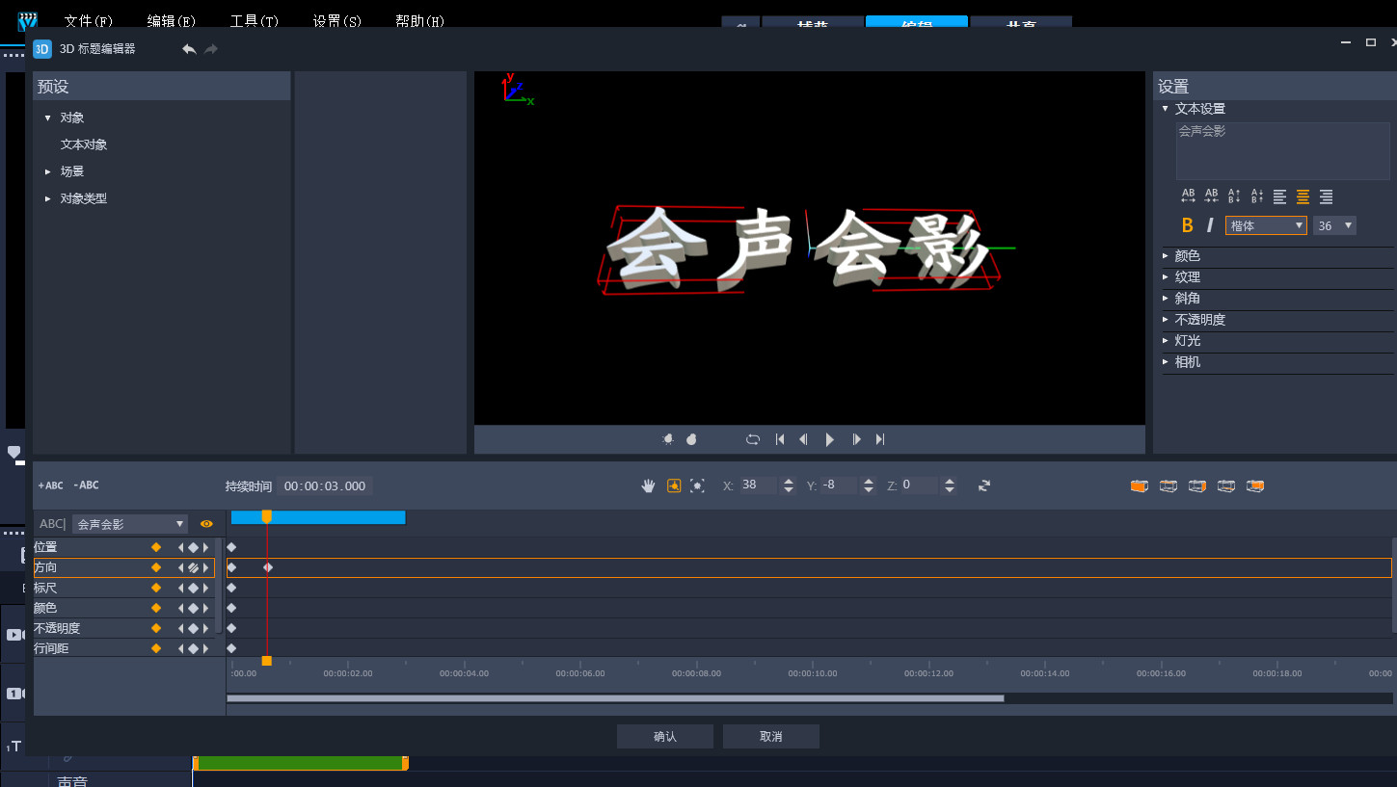Collapse the 对象 preset tree node
This screenshot has height=787, width=1397.
[x=48, y=118]
